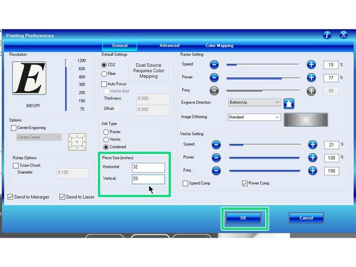Click the Vector Power slider track
Screen dimensions: 356x267
[x=265, y=158]
